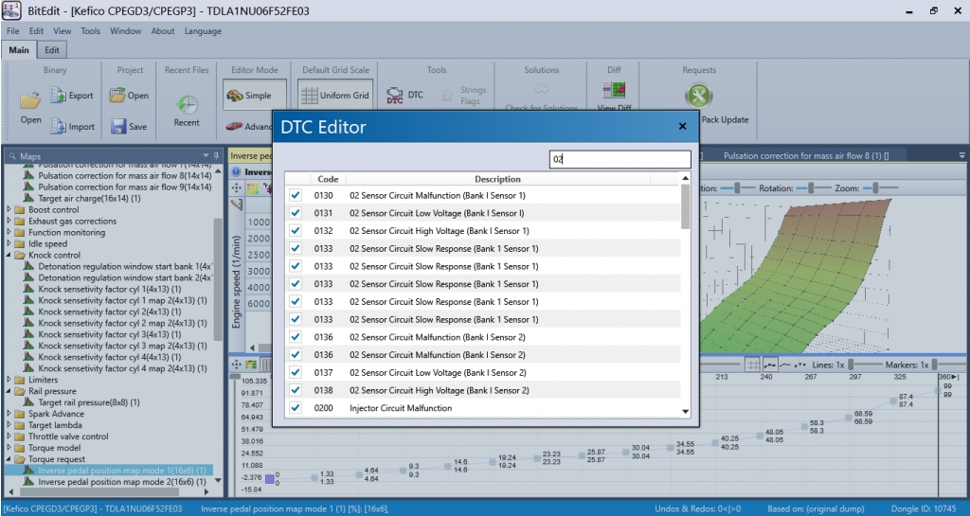The height and width of the screenshot is (516, 970).
Task: Click the DTC search input field
Action: [620, 160]
